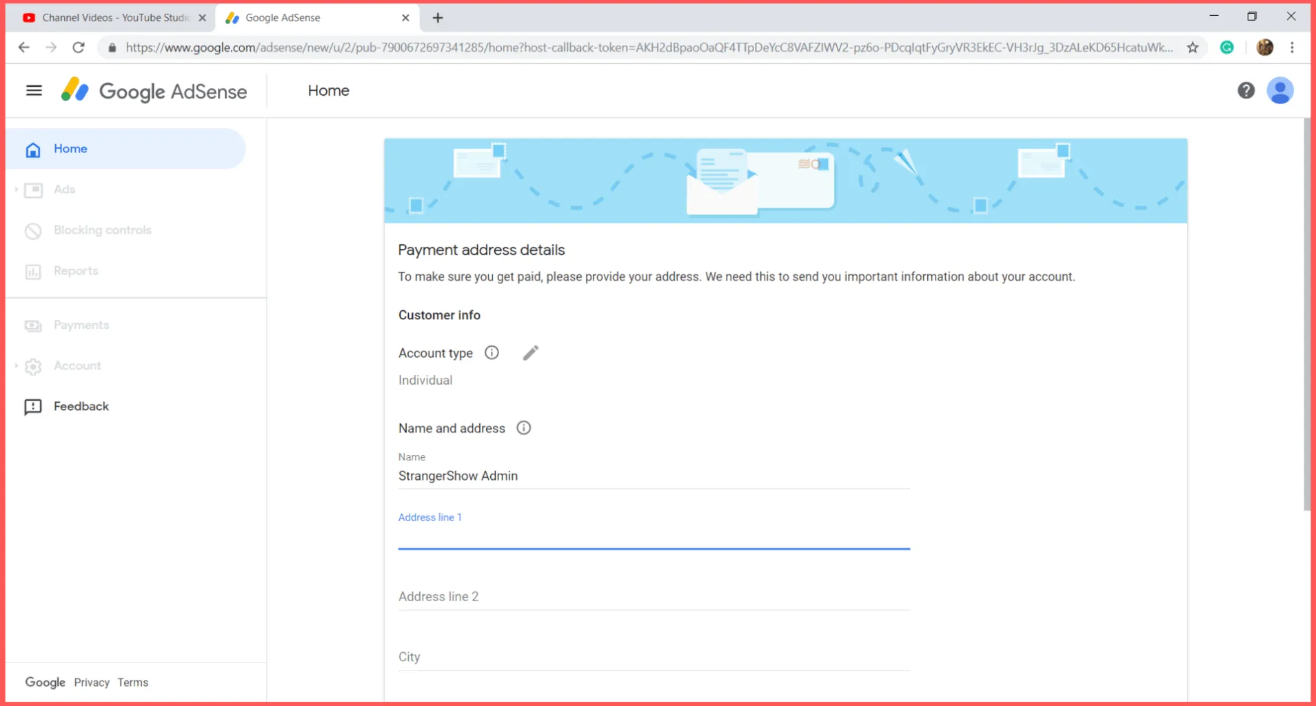Click the 'Home' page title text
This screenshot has width=1316, height=706.
[x=328, y=91]
